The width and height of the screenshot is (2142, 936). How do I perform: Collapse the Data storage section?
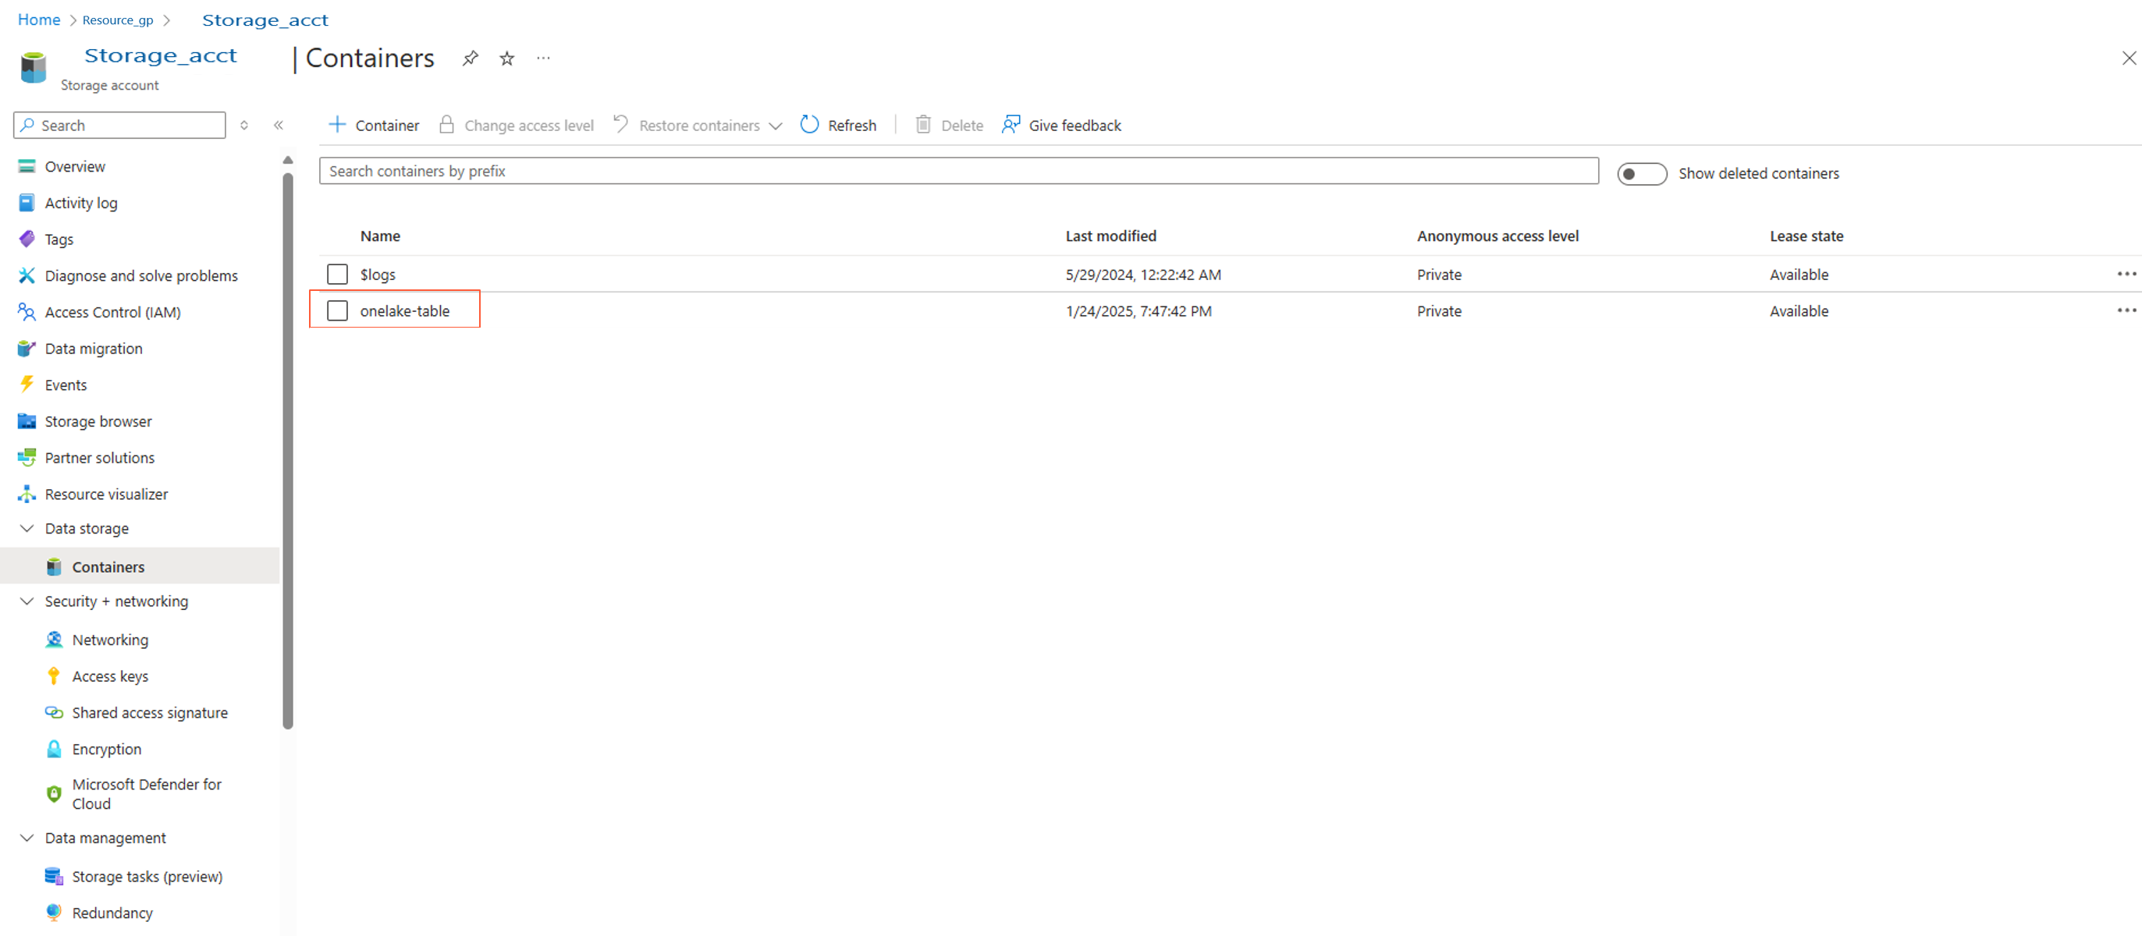click(x=27, y=529)
